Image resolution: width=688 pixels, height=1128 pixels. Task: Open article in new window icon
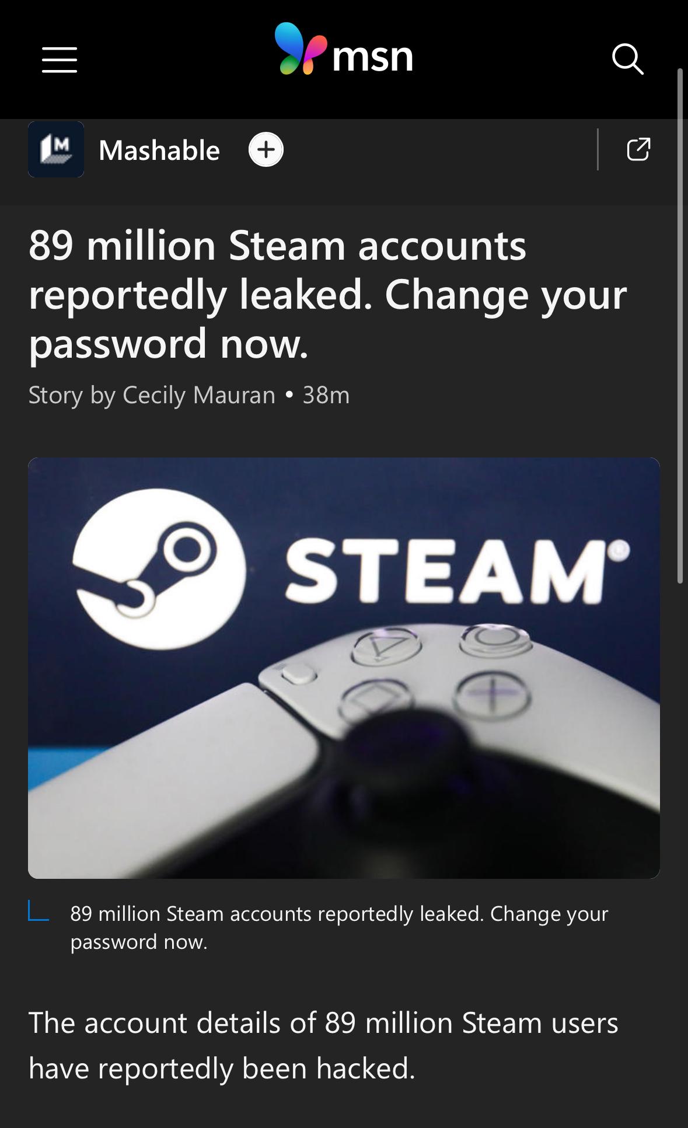[x=638, y=149]
